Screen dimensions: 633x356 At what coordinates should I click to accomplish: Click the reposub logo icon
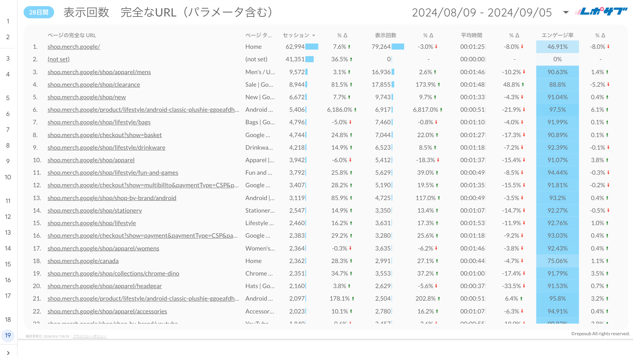601,12
